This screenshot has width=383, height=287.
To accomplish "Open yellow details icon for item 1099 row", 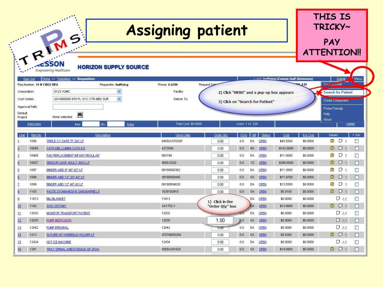I will click(x=332, y=184).
